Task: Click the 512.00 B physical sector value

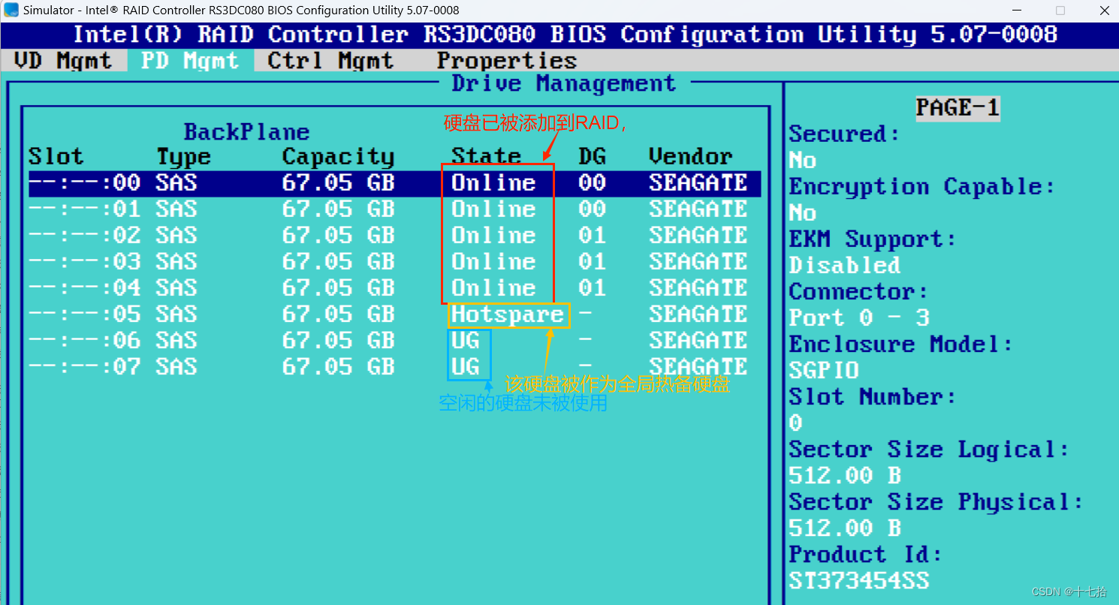Action: pos(844,528)
